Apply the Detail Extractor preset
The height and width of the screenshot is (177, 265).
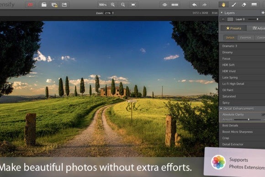point(242,144)
